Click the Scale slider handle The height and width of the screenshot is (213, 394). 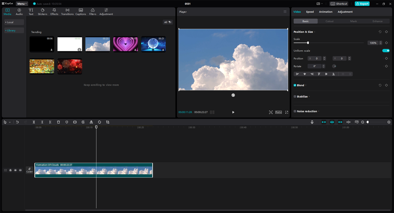coord(308,43)
